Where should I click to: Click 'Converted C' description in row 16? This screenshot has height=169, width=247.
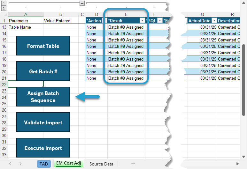pyautogui.click(x=229, y=46)
